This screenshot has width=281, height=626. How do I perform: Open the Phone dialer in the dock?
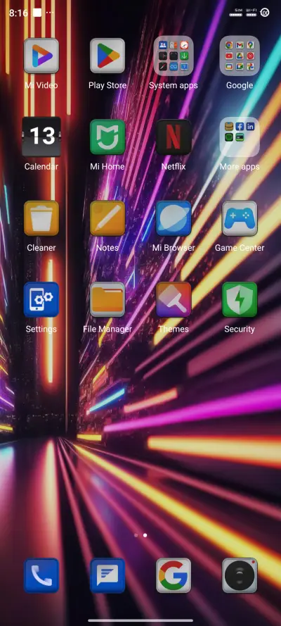[x=41, y=575]
